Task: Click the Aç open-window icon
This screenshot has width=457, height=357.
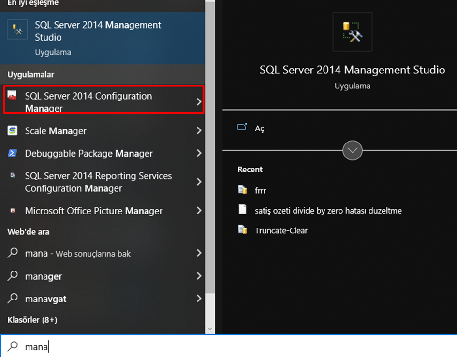Action: point(242,127)
